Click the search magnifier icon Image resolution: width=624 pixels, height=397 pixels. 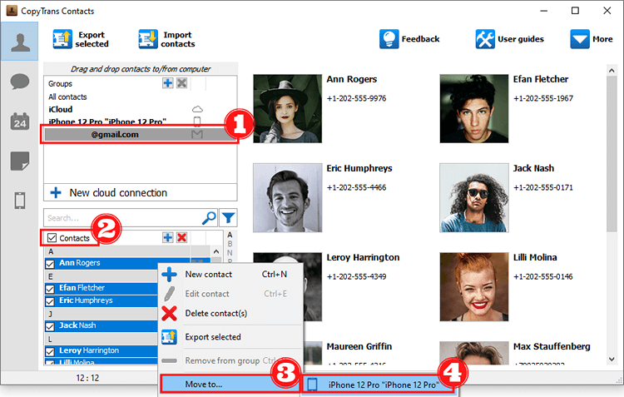point(209,218)
